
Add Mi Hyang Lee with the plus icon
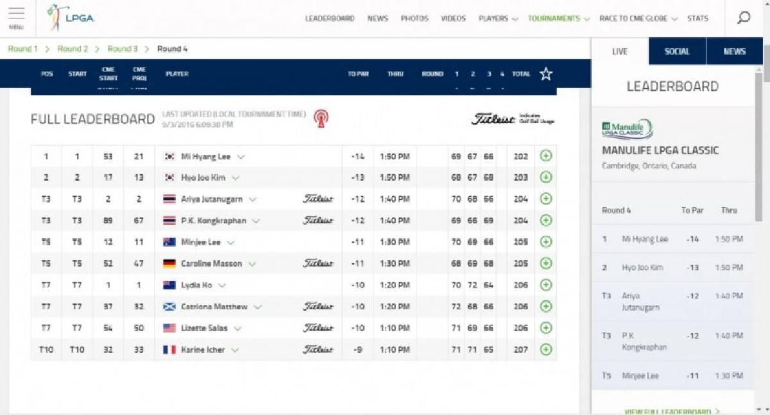[x=546, y=156]
